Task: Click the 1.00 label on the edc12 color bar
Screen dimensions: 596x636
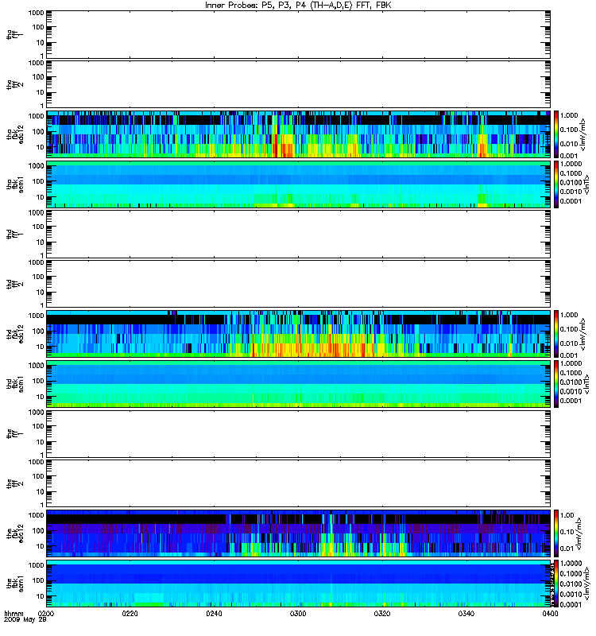Action: [x=567, y=515]
